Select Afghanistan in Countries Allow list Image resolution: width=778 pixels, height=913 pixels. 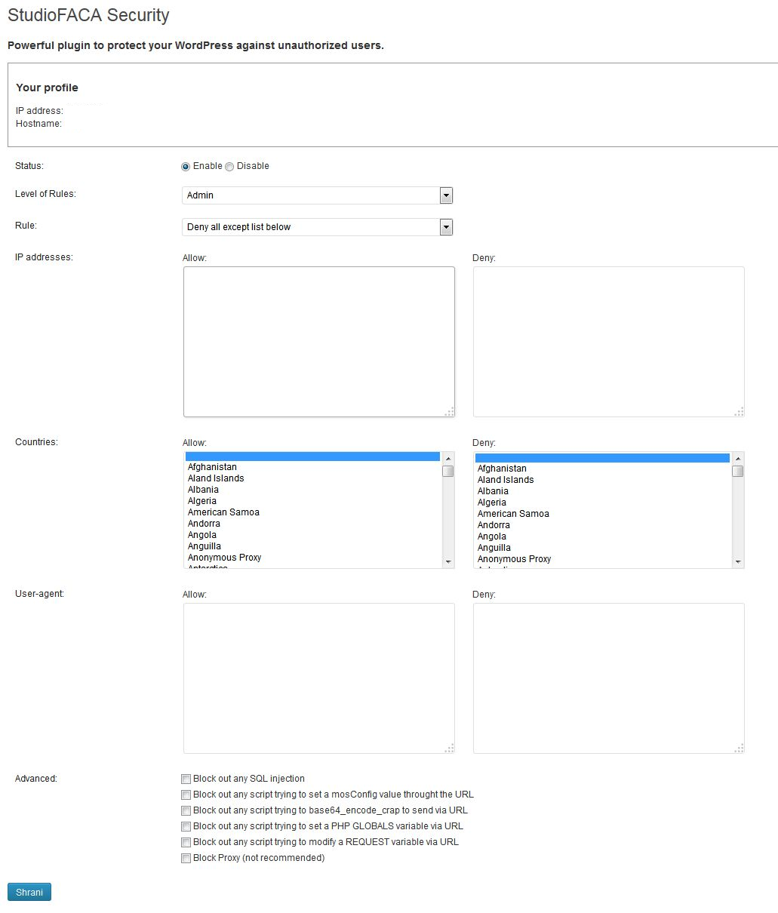click(x=312, y=467)
